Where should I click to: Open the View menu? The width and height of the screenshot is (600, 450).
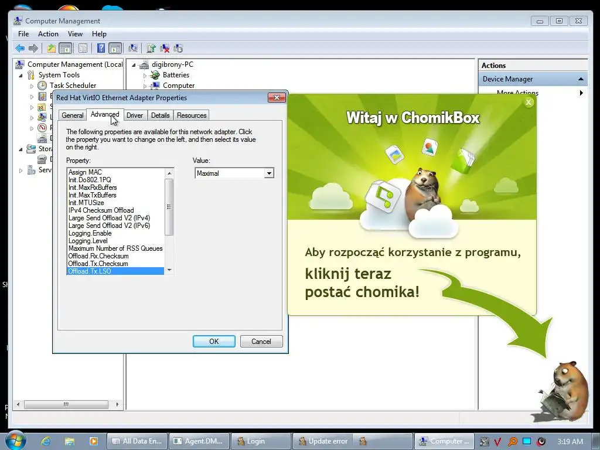(x=75, y=33)
